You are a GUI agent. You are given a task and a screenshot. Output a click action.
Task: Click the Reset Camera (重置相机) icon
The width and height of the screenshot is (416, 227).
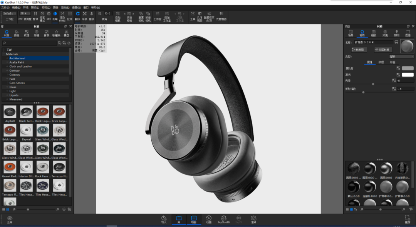pyautogui.click(x=141, y=17)
